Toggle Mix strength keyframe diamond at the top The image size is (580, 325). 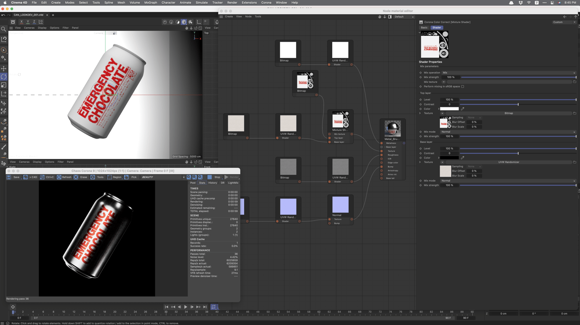click(x=421, y=77)
